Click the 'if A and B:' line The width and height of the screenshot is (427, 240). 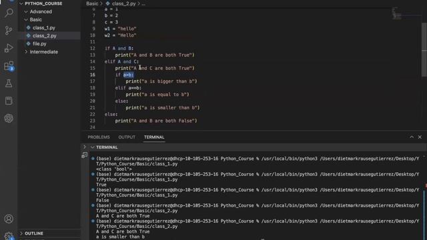tap(119, 49)
